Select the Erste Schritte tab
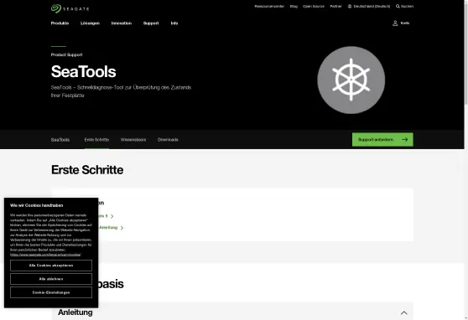 point(96,140)
